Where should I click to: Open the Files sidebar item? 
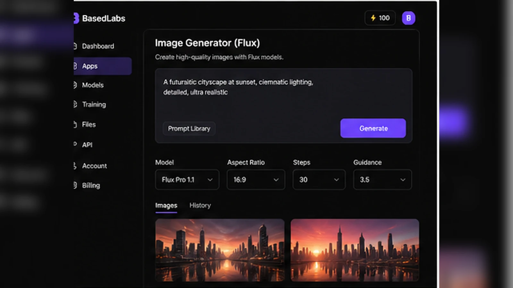click(x=88, y=124)
